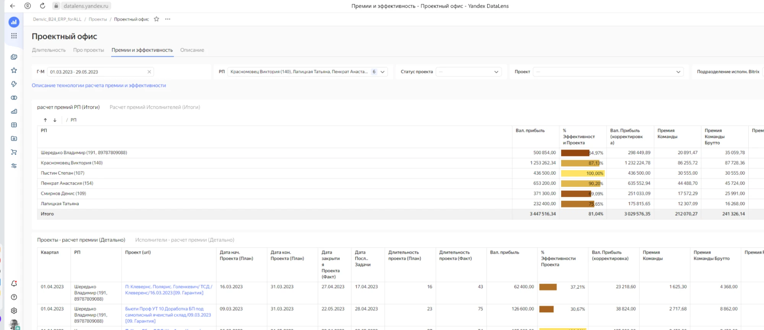This screenshot has width=764, height=330.
Task: Sort ascending with up arrow
Action: (45, 120)
